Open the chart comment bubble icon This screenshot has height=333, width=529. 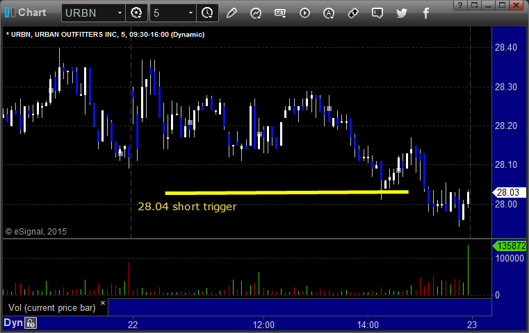coord(377,13)
